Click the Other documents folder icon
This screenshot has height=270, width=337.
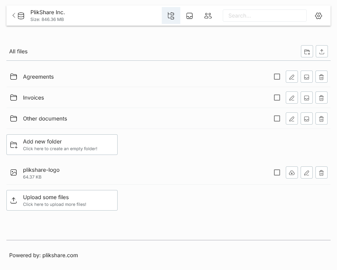pos(13,118)
